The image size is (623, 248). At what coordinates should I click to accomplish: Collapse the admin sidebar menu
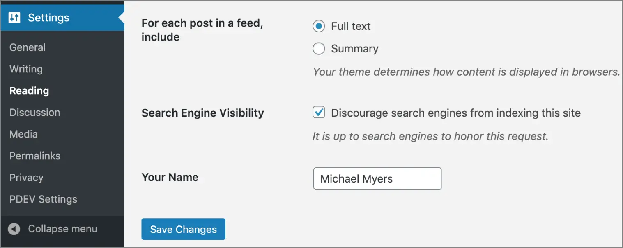click(62, 229)
